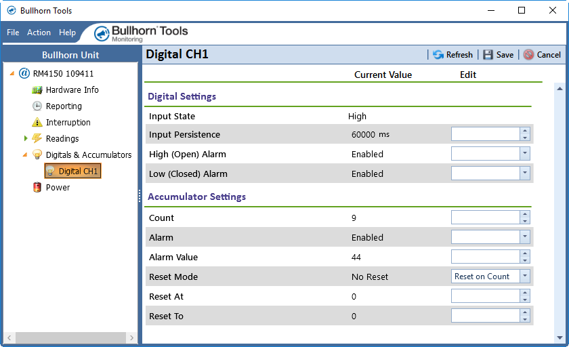Viewport: 569px width, 347px height.
Task: Click the Save button label
Action: (x=505, y=55)
